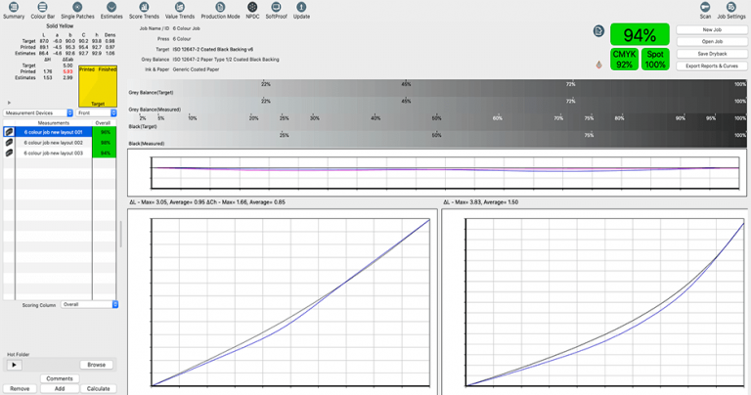Open the Summary view

point(14,11)
